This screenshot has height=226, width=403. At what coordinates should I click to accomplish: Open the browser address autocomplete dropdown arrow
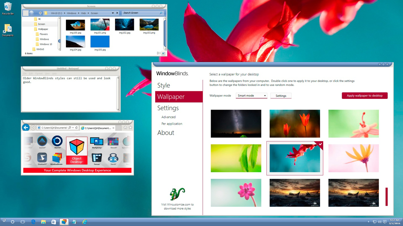[x=73, y=128]
